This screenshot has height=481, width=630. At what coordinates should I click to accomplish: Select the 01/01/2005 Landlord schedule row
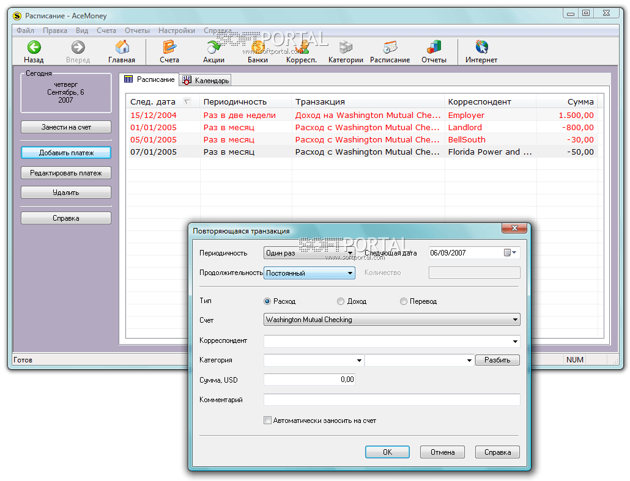click(362, 127)
